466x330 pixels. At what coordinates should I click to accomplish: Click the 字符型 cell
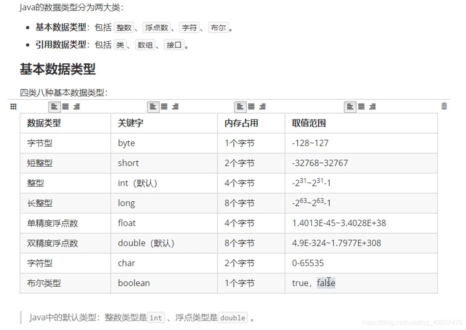[65, 263]
